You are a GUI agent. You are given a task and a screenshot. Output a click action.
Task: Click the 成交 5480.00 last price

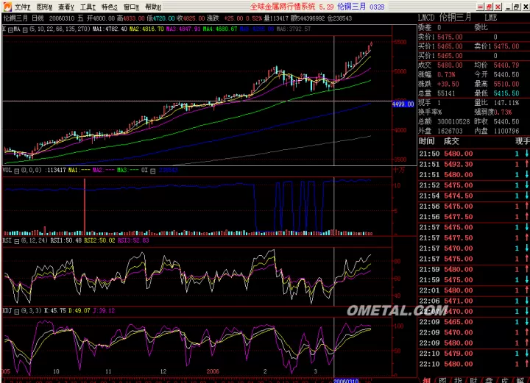click(440, 65)
